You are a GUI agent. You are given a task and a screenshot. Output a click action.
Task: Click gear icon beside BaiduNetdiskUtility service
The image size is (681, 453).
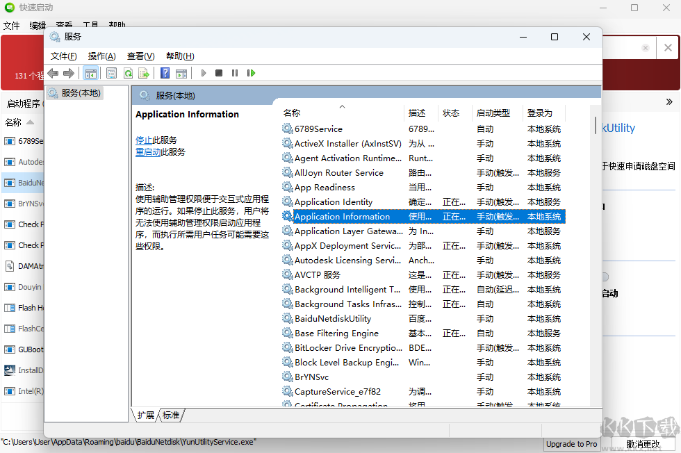click(287, 318)
